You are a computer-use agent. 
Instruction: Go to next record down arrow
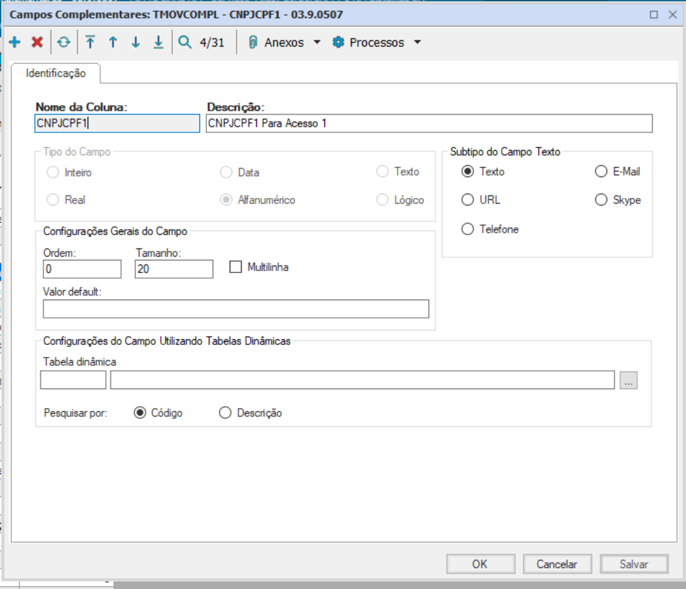(135, 43)
